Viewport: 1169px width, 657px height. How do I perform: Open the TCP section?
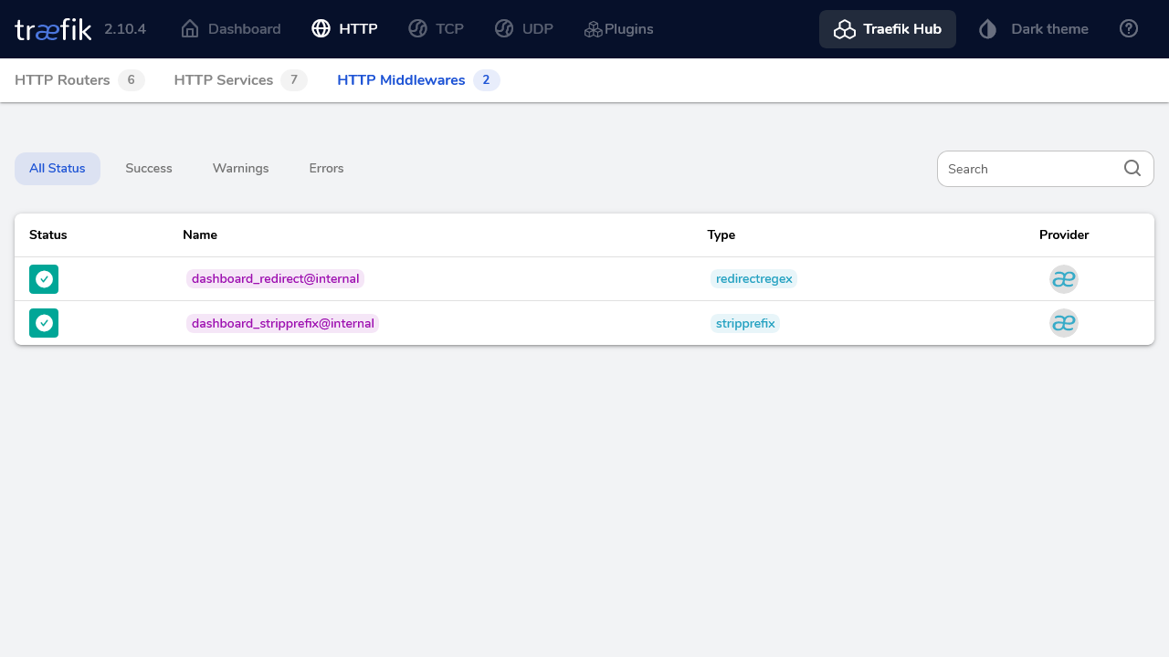click(436, 29)
